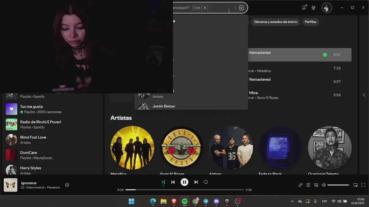Open Microsoft Edge from the taskbar

pos(153,201)
